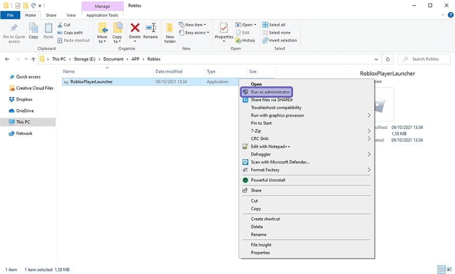Screen dimensions: 455x274
Task: Click Select all in ribbon
Action: pos(274,25)
